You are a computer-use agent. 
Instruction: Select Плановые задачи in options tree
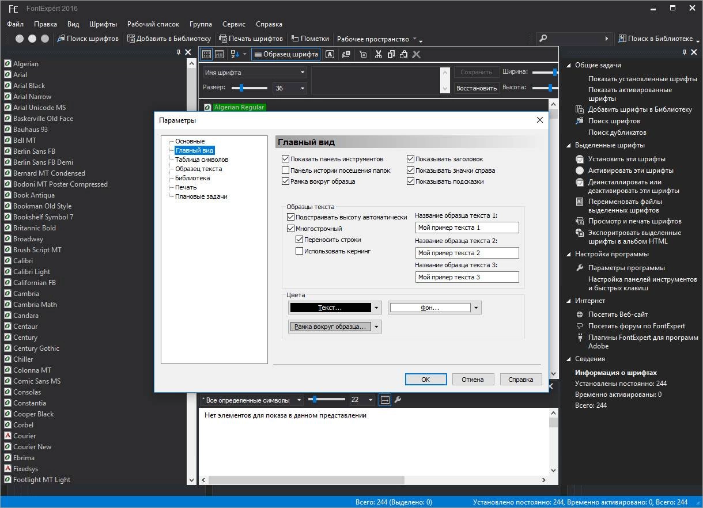tap(201, 196)
